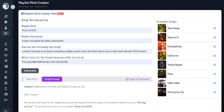Click the Dear Curator greeting text
This screenshot has width=224, height=112.
point(31,94)
